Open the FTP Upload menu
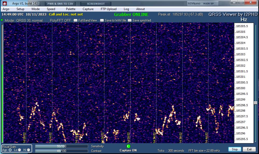 click(109, 9)
